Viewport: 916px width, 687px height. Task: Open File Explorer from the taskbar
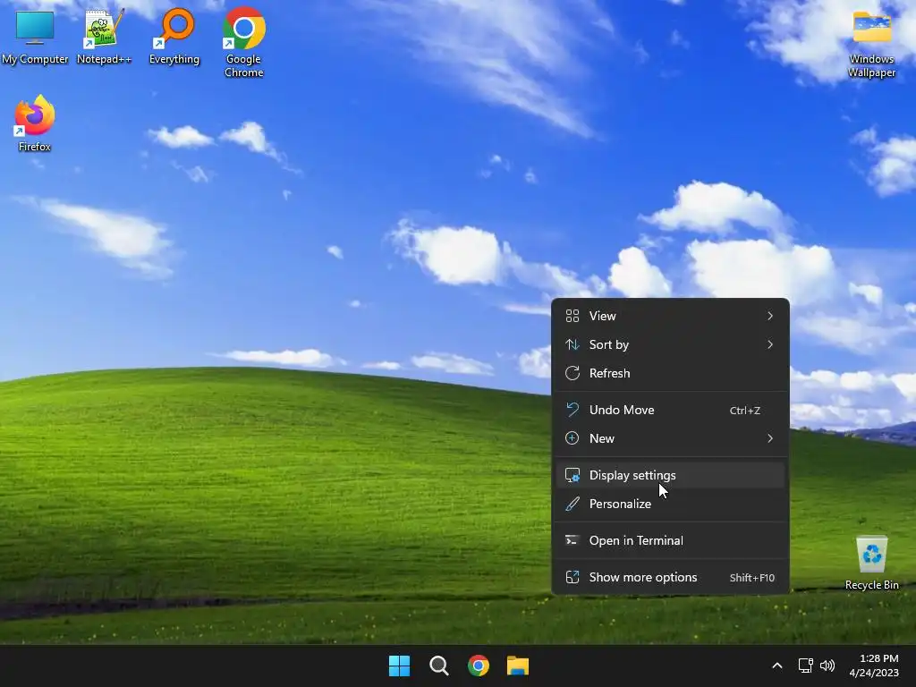click(518, 666)
